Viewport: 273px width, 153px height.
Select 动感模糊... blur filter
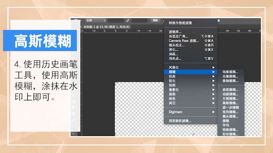(x=231, y=94)
